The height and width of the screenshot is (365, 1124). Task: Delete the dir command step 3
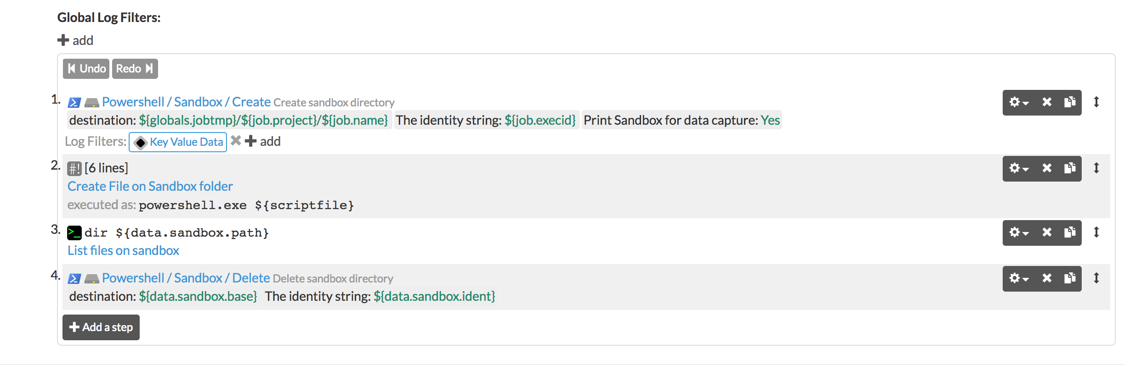point(1047,232)
